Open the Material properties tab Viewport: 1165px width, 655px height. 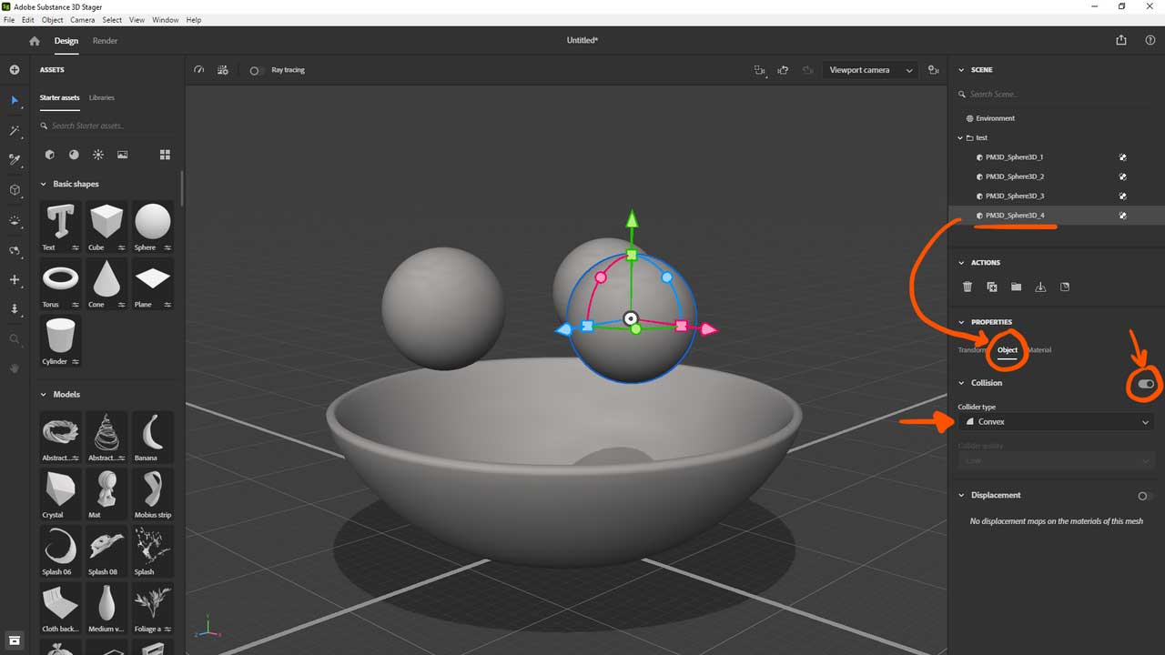click(x=1038, y=350)
